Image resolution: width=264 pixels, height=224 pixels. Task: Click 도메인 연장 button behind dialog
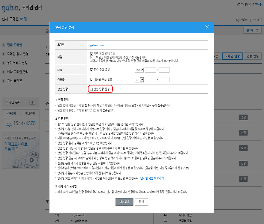click(232, 56)
